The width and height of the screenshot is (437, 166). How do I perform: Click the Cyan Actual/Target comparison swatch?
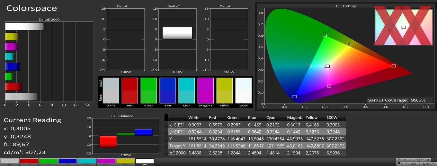point(187,91)
